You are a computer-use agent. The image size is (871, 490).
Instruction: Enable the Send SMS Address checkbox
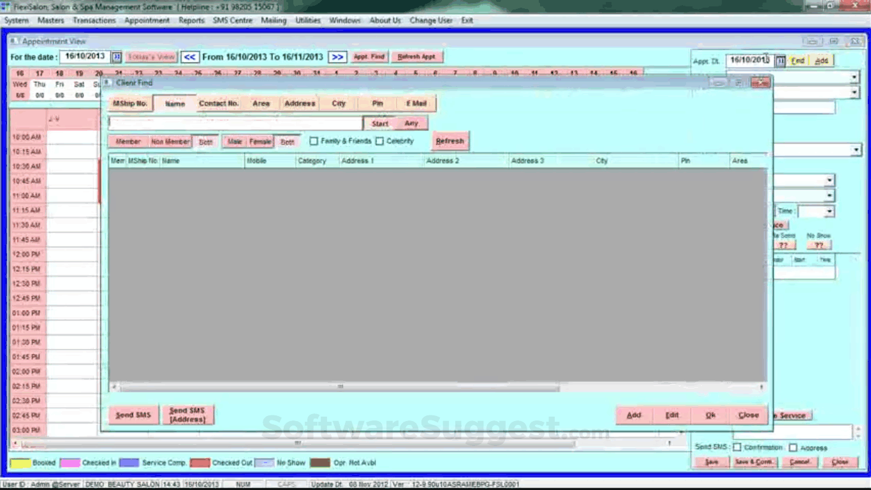[793, 447]
